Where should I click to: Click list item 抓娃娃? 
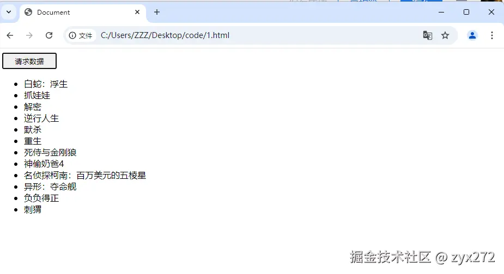point(37,95)
